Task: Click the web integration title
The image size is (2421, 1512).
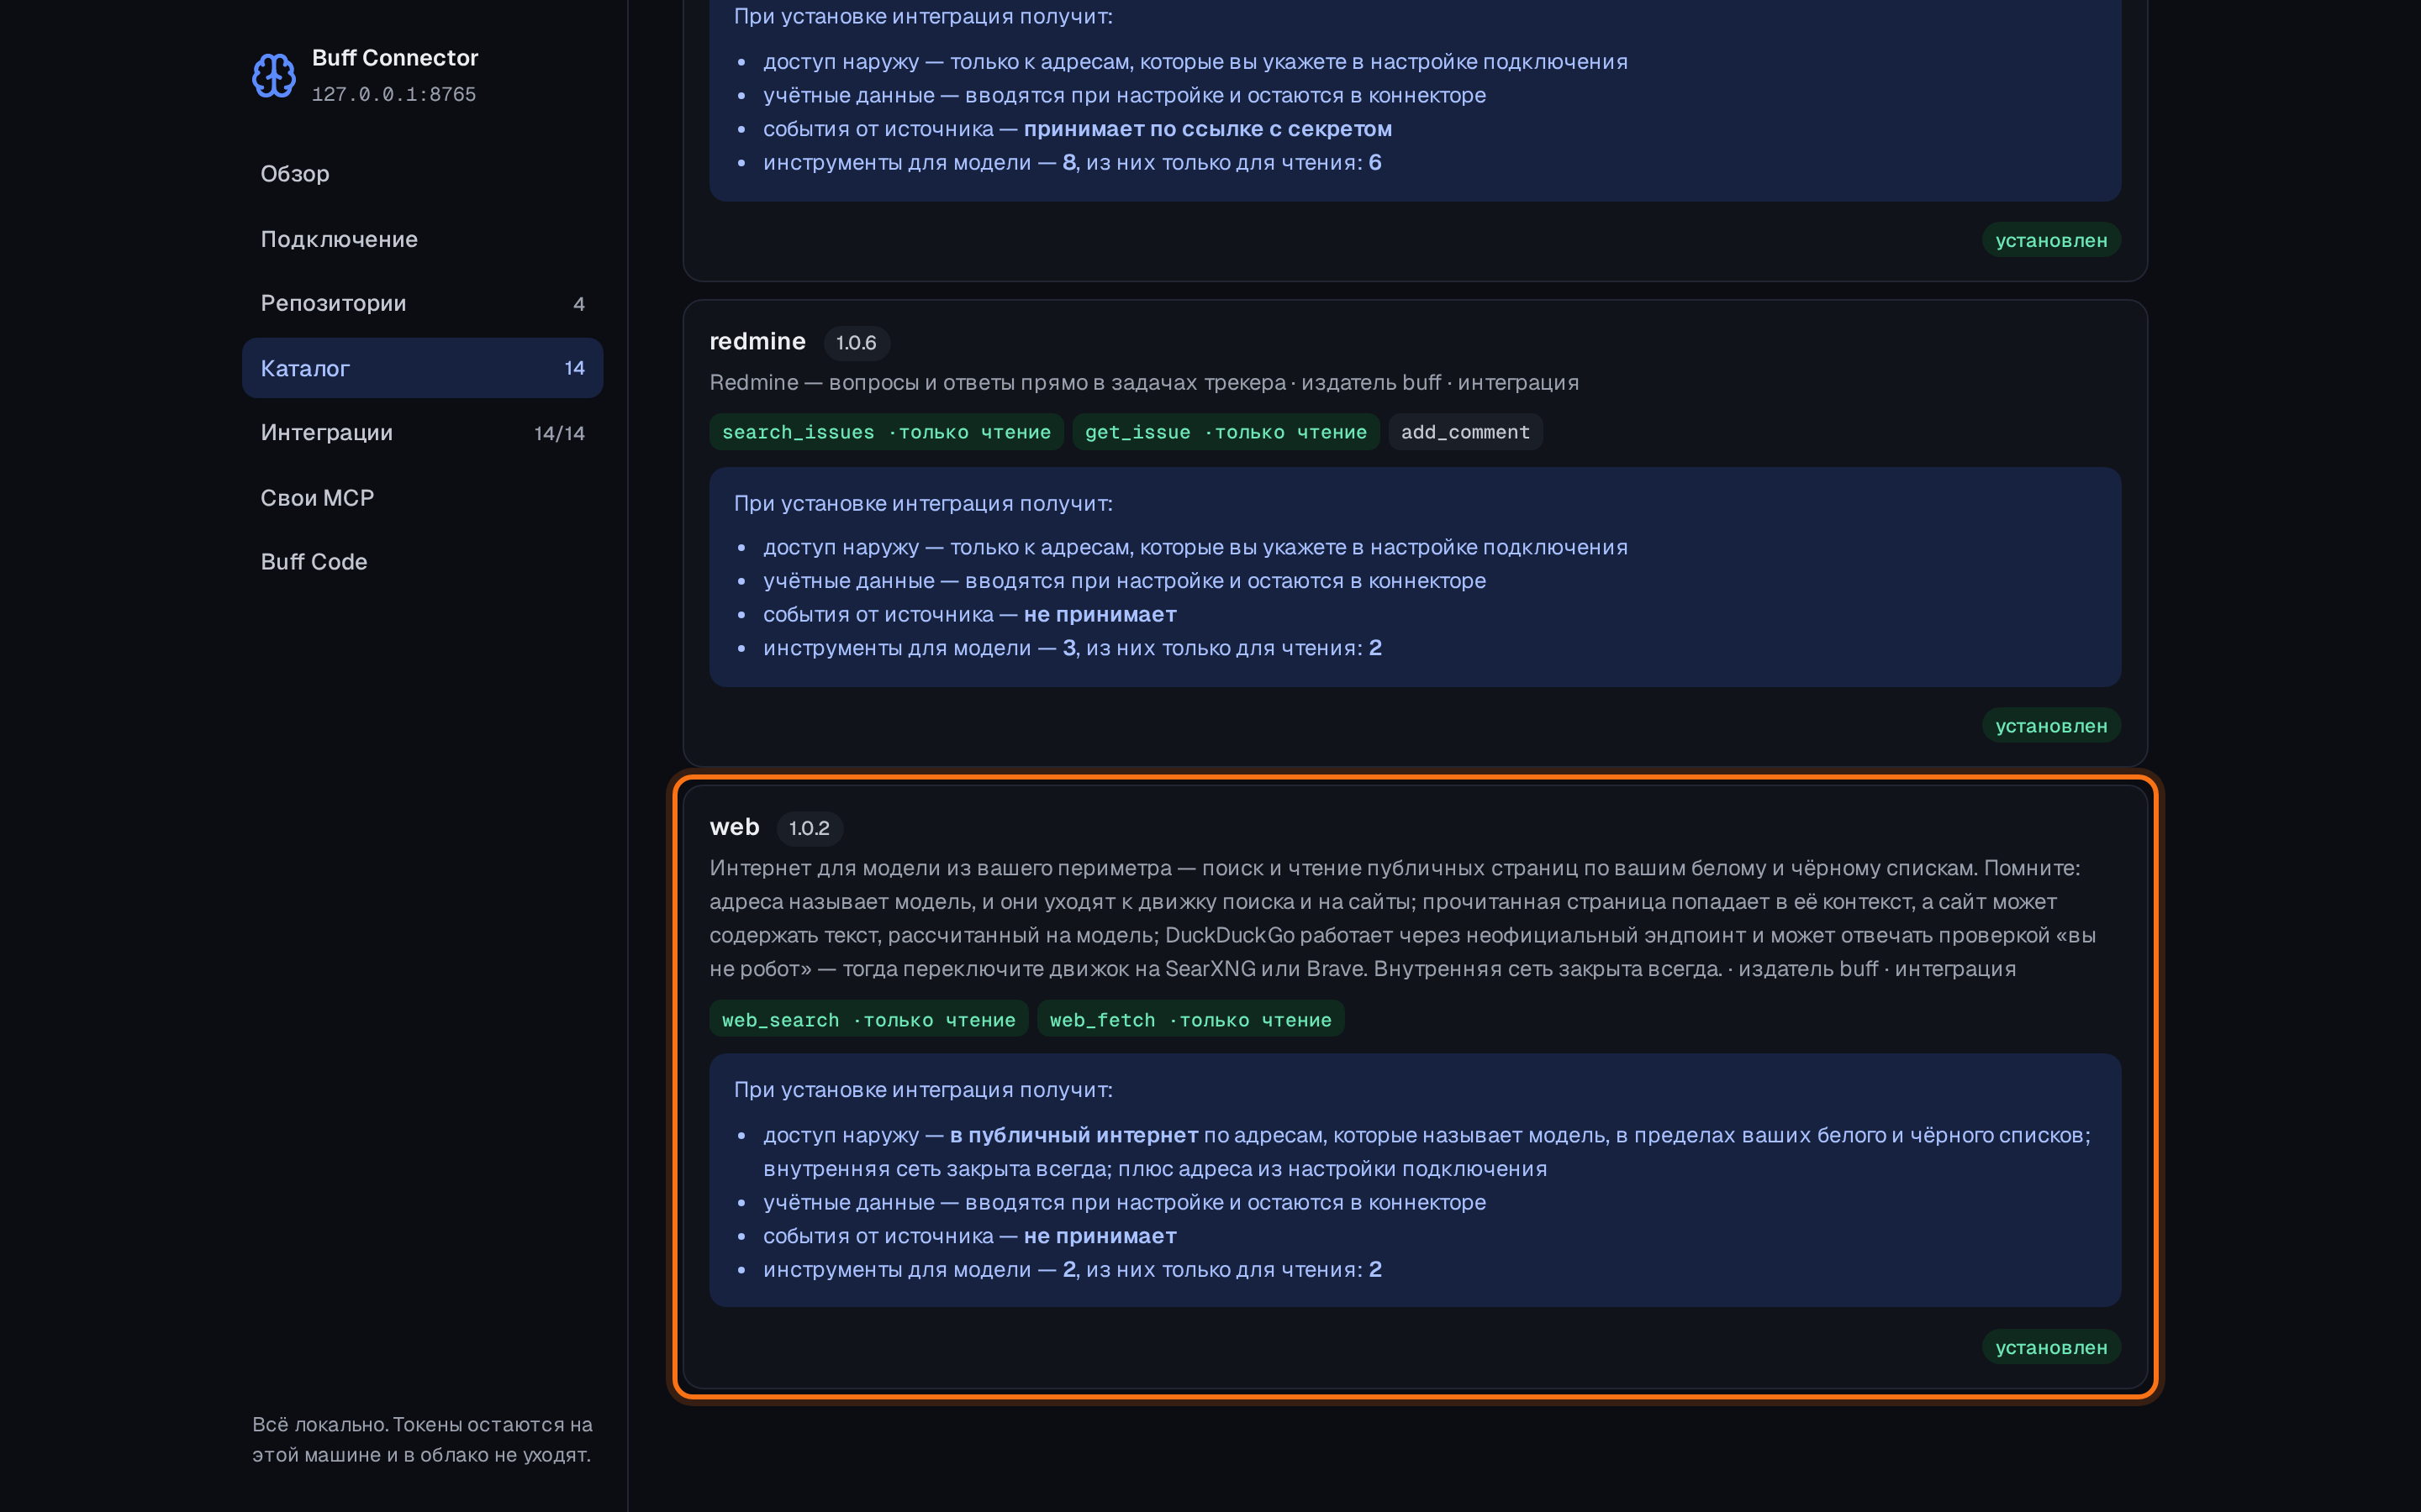Action: (x=735, y=827)
